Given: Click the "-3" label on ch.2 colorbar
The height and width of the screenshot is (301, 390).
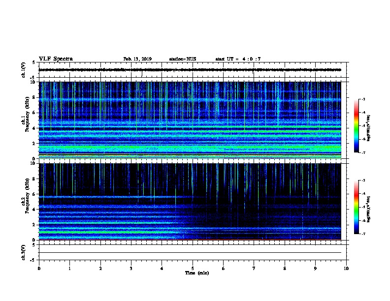Looking at the screenshot, I should 363,181.
